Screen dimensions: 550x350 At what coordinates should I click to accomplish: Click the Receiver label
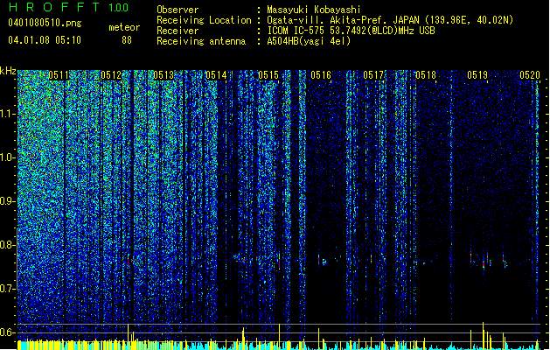[178, 31]
